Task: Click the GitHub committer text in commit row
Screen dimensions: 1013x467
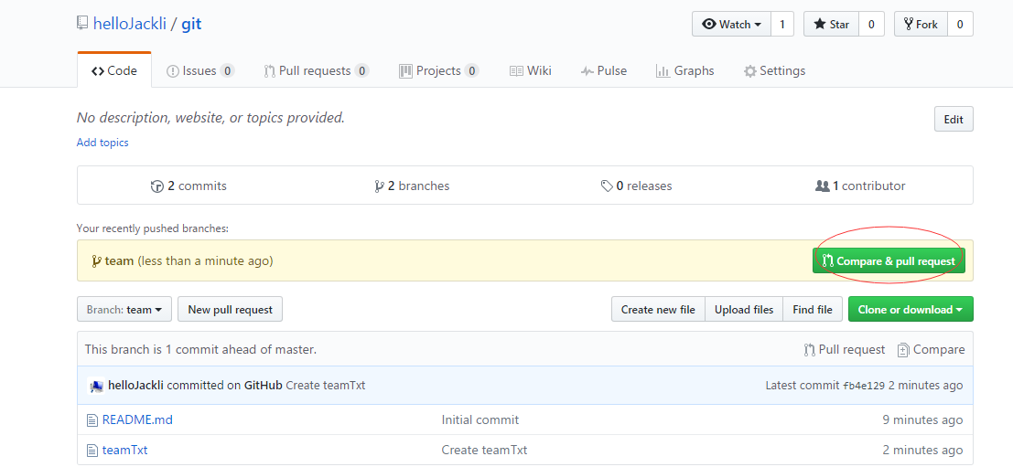Action: click(264, 386)
